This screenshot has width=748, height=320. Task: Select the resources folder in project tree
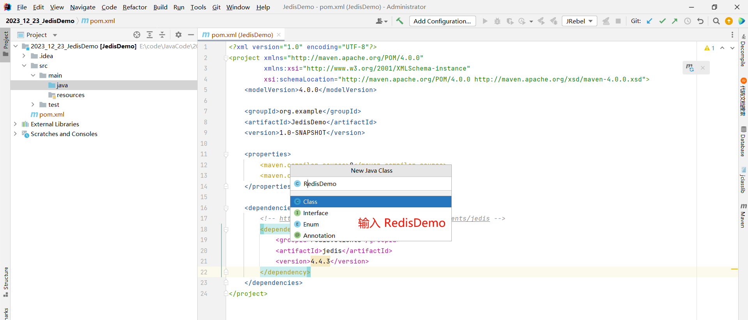click(104, 95)
